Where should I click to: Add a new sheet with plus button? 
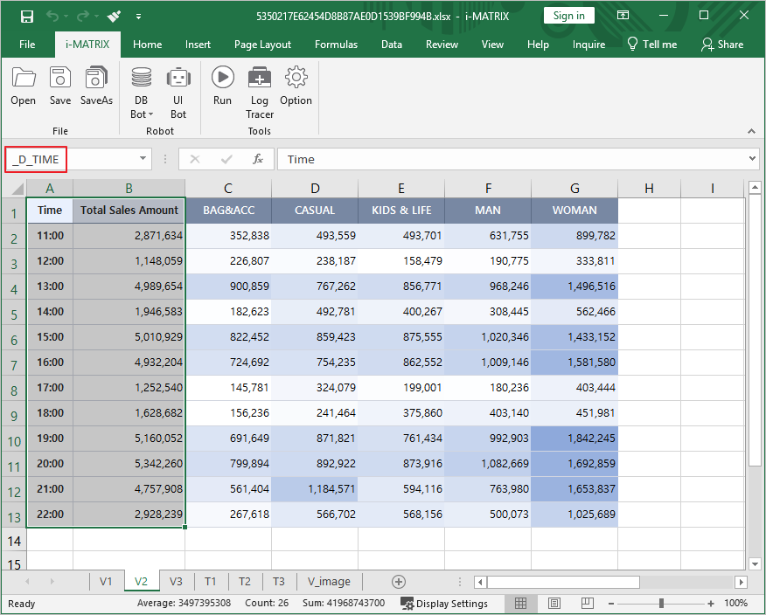click(x=399, y=582)
